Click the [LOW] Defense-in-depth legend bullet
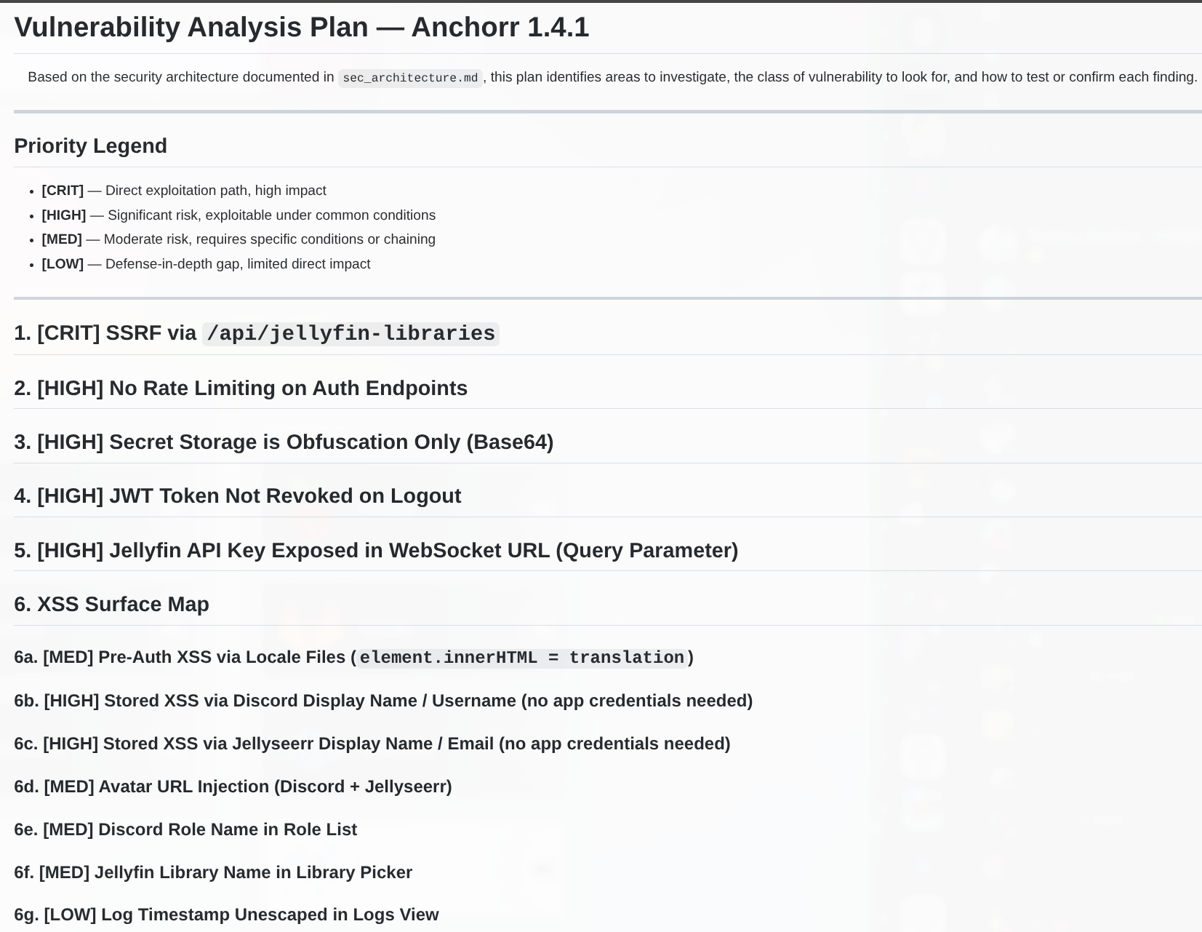Screen dimensions: 1202x932 click(206, 264)
